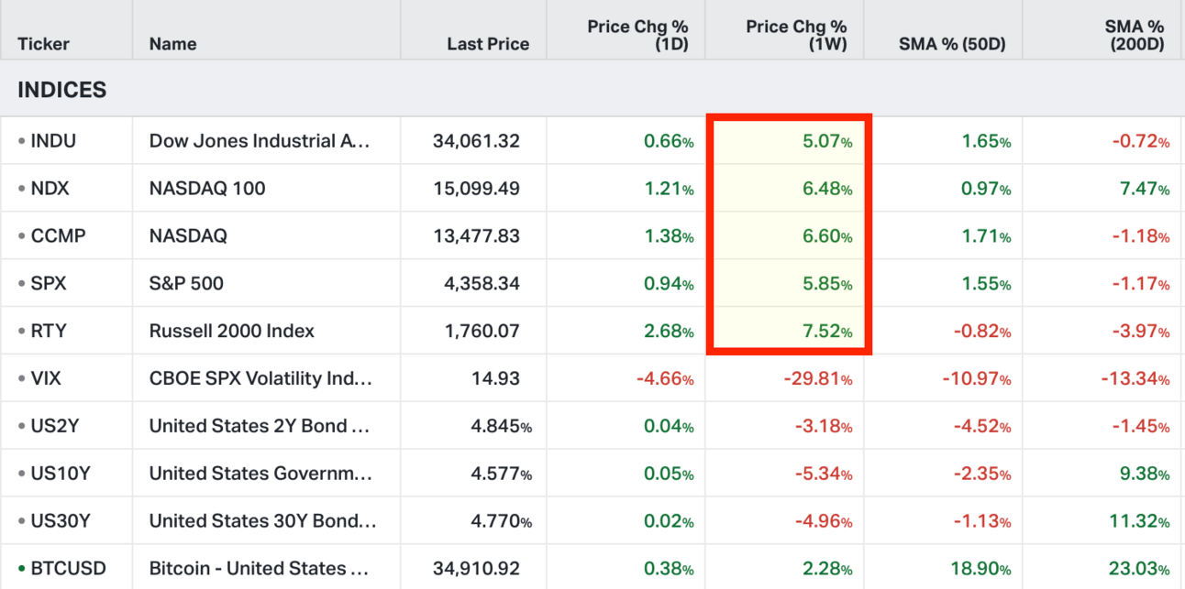Click RTY 200-day SMA value -3.97%
Screen dimensions: 1185x589
coord(1141,332)
